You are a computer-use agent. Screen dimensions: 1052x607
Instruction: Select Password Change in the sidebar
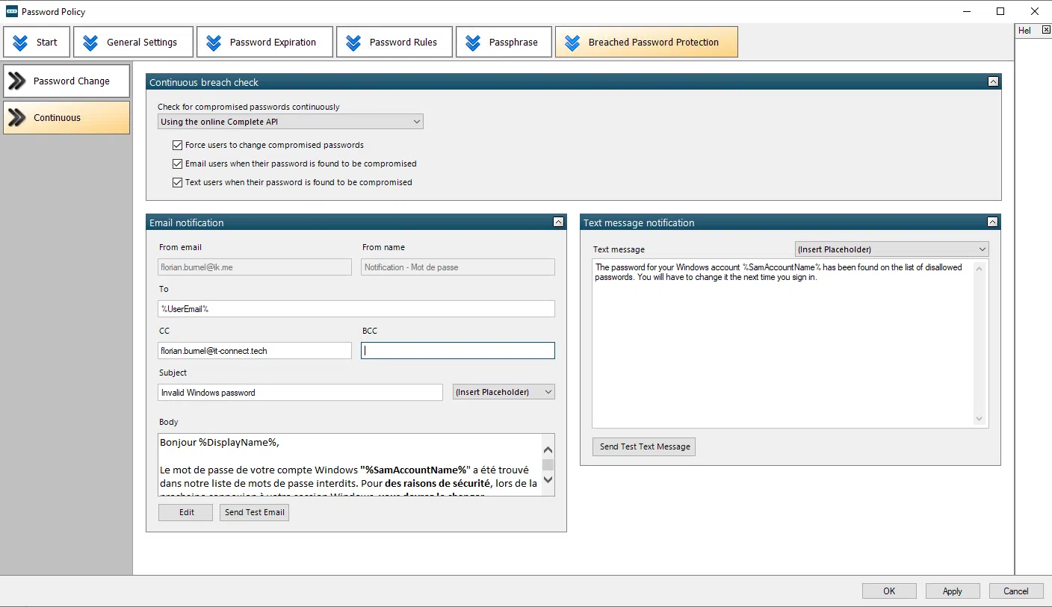66,81
